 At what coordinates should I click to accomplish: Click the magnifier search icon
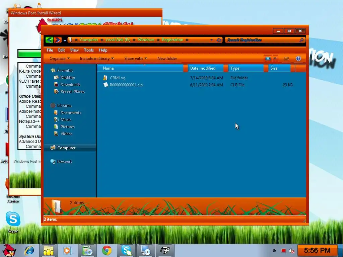pyautogui.click(x=302, y=40)
